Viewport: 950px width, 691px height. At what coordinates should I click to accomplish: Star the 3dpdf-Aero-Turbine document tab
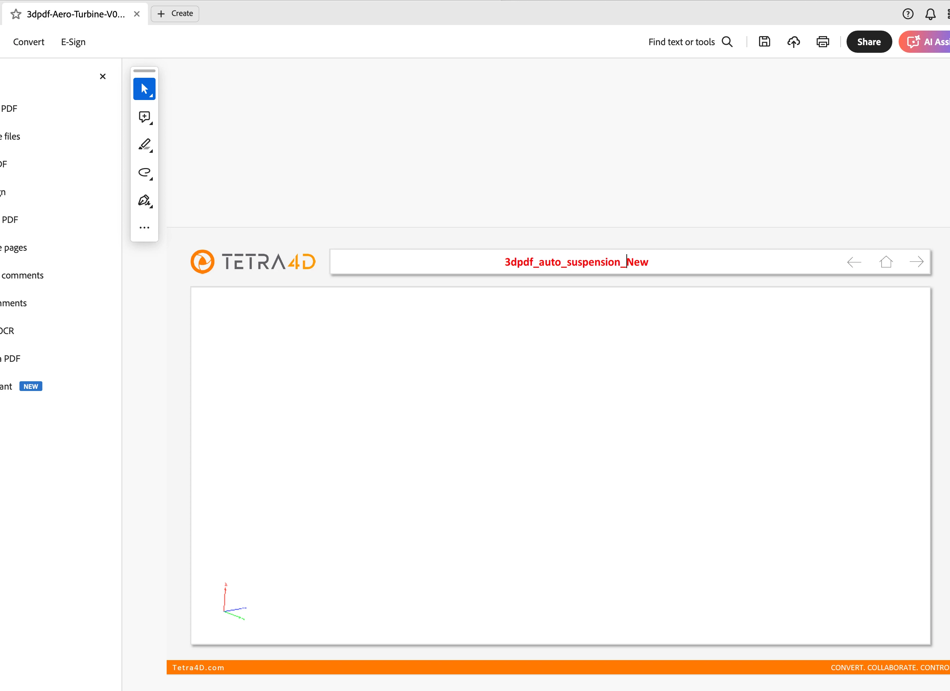16,14
